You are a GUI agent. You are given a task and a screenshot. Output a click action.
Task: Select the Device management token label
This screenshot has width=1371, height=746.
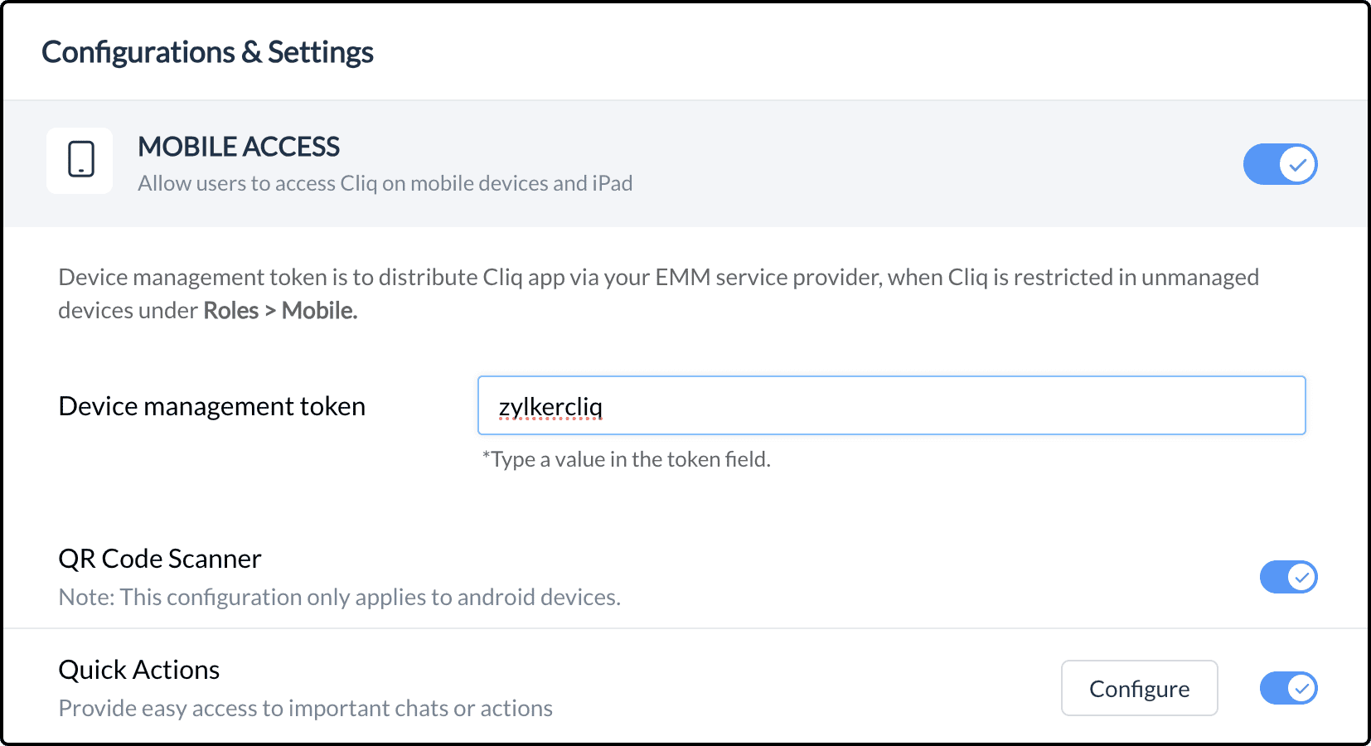click(x=211, y=406)
